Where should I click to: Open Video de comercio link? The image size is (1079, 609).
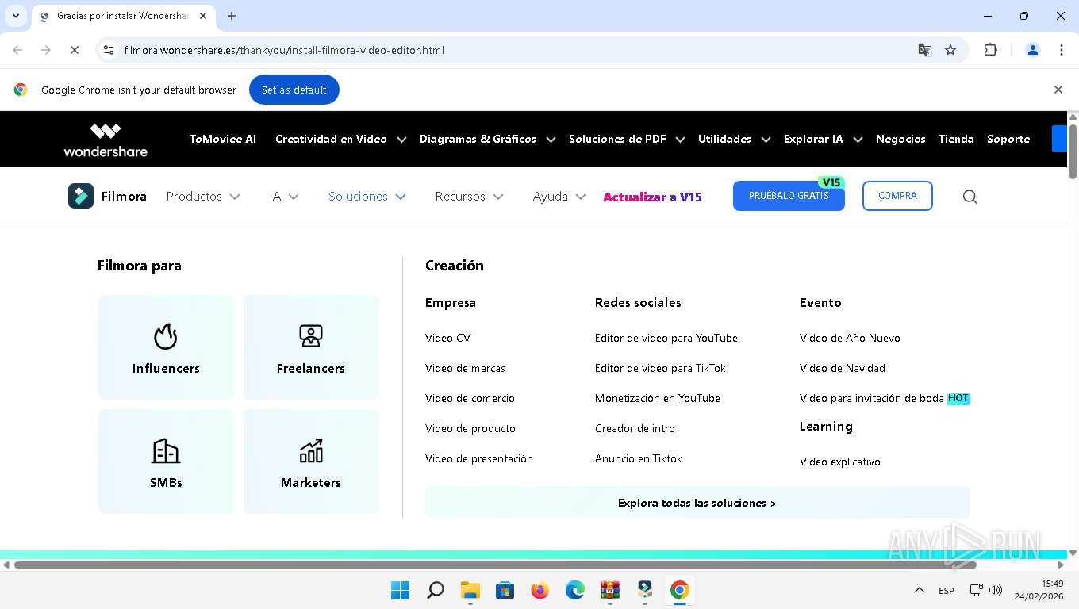(470, 398)
